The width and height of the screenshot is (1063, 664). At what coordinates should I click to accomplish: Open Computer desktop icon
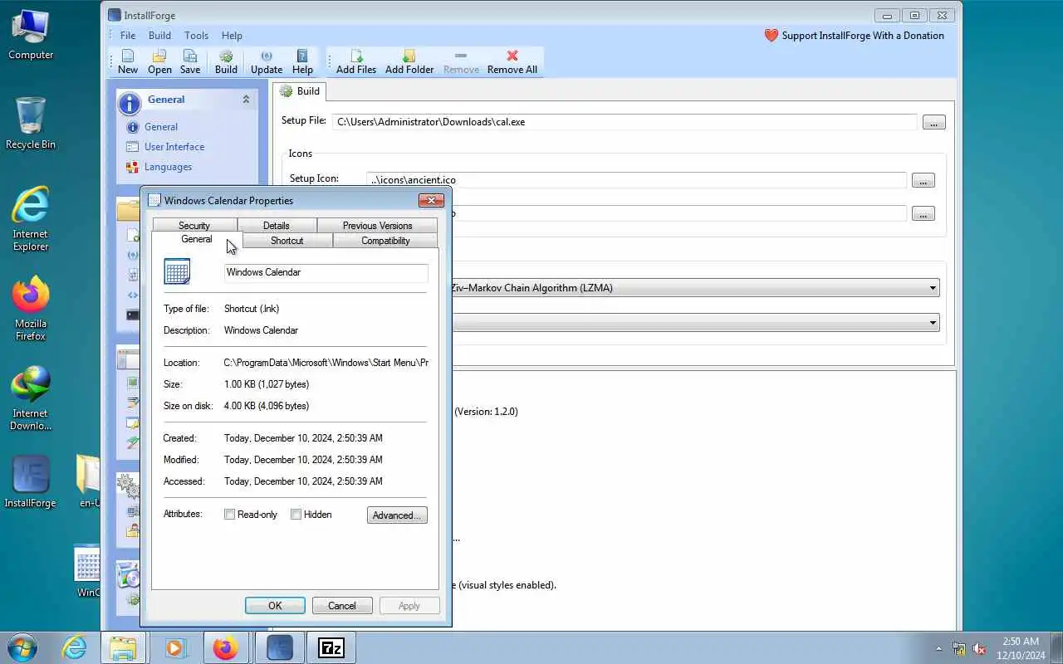click(31, 34)
